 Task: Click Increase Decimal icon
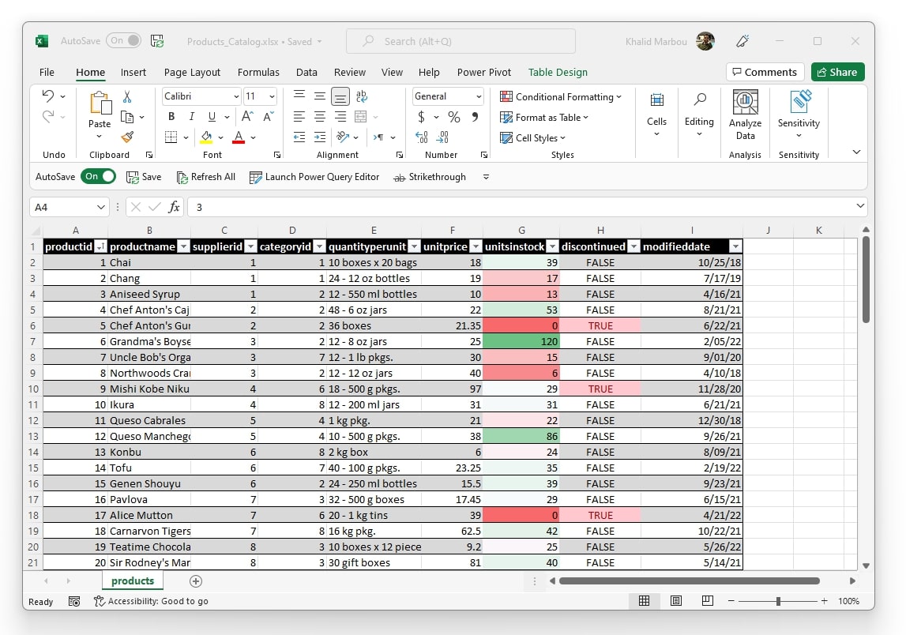421,137
